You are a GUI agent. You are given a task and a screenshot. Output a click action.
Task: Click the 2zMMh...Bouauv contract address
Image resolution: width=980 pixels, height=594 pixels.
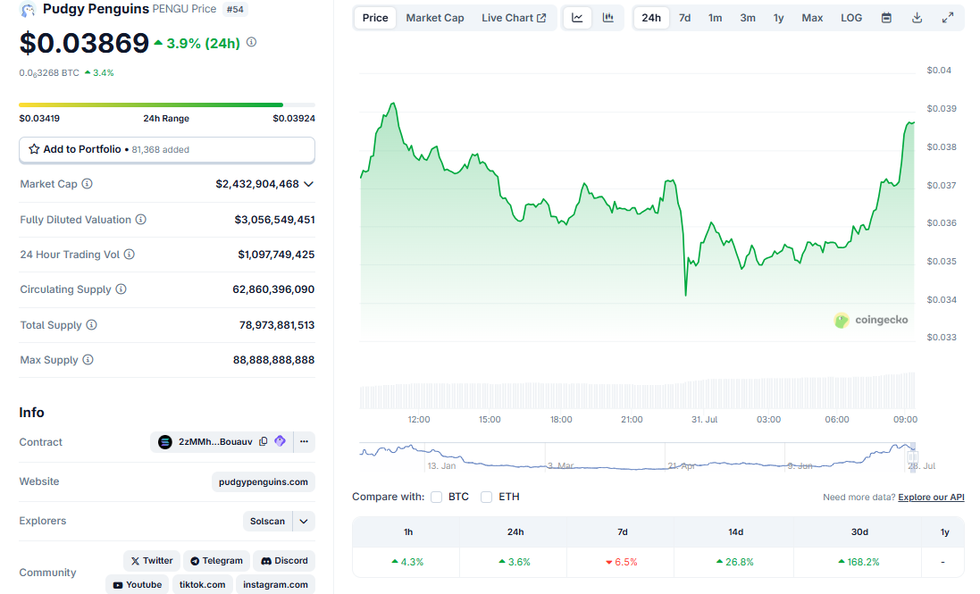215,442
